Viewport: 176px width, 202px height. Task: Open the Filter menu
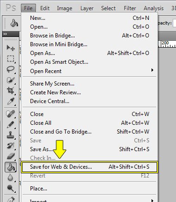click(x=130, y=8)
